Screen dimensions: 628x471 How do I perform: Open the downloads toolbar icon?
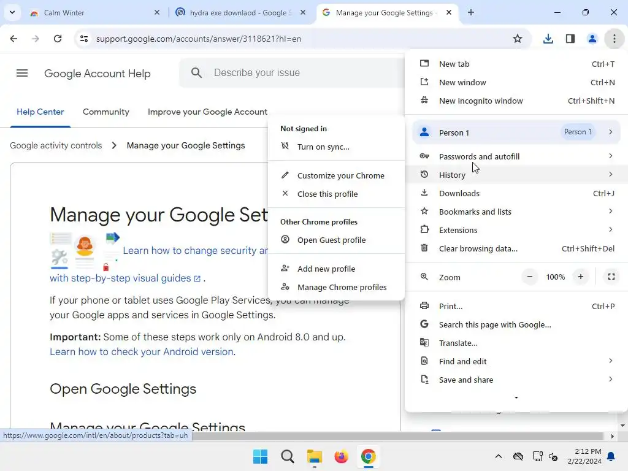[548, 39]
